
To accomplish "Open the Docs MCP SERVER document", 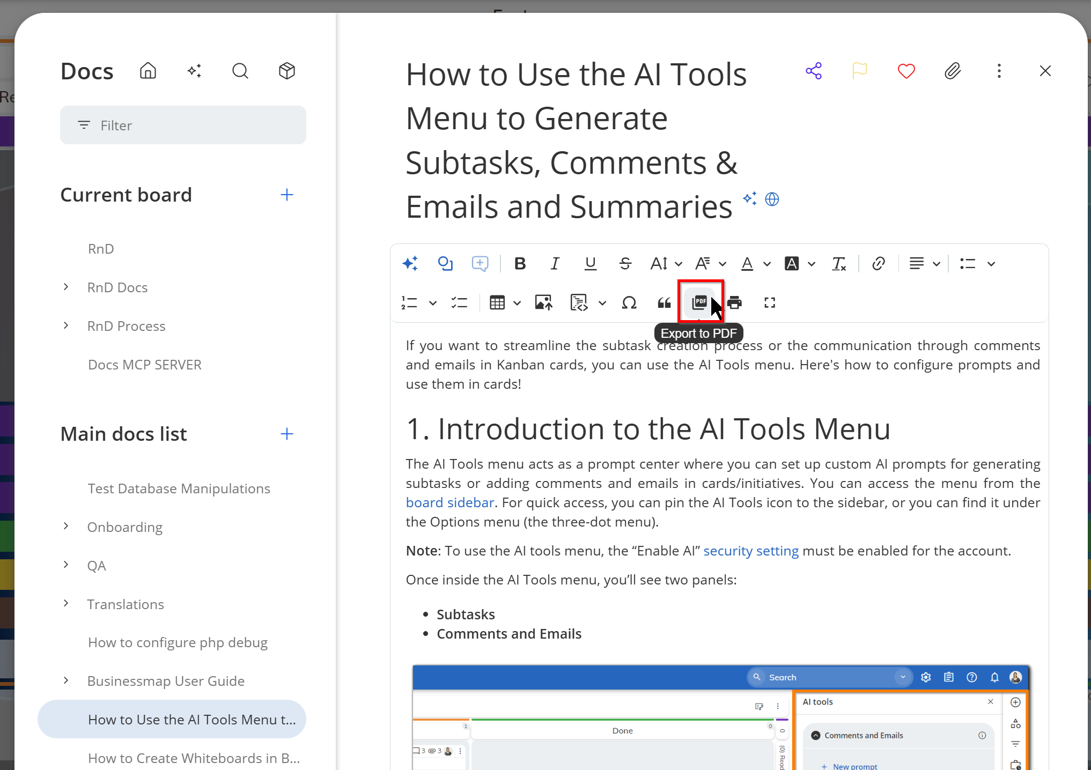I will (145, 365).
